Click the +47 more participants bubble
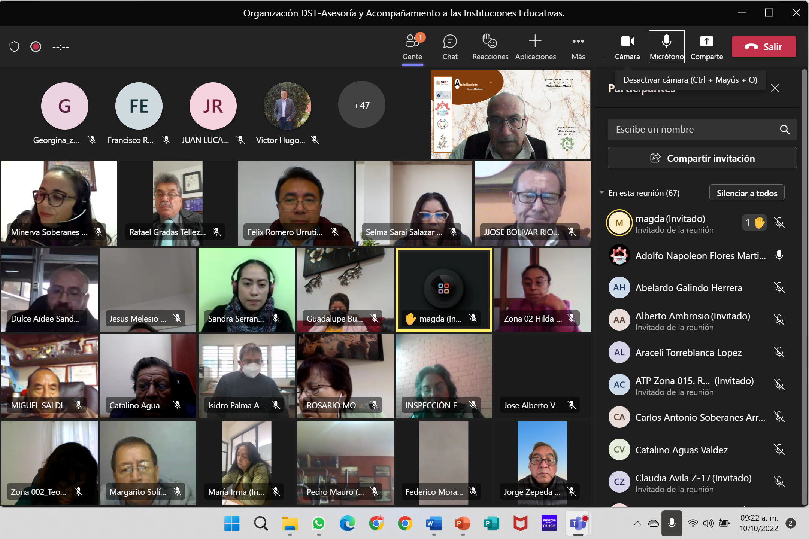Image resolution: width=809 pixels, height=539 pixels. click(361, 105)
